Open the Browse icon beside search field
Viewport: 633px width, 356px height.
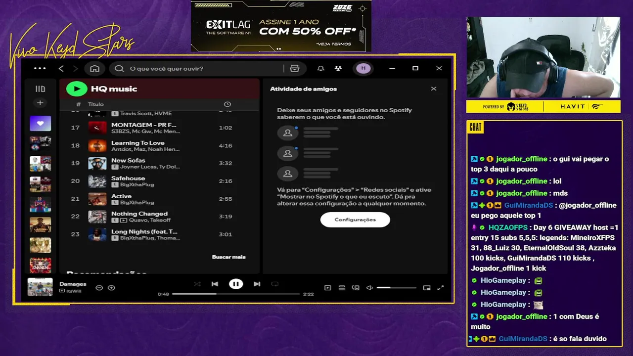pos(295,68)
